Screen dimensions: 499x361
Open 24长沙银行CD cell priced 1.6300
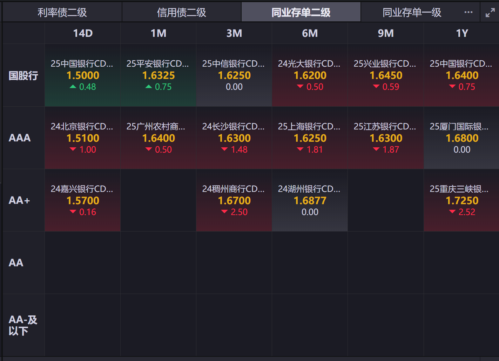234,138
